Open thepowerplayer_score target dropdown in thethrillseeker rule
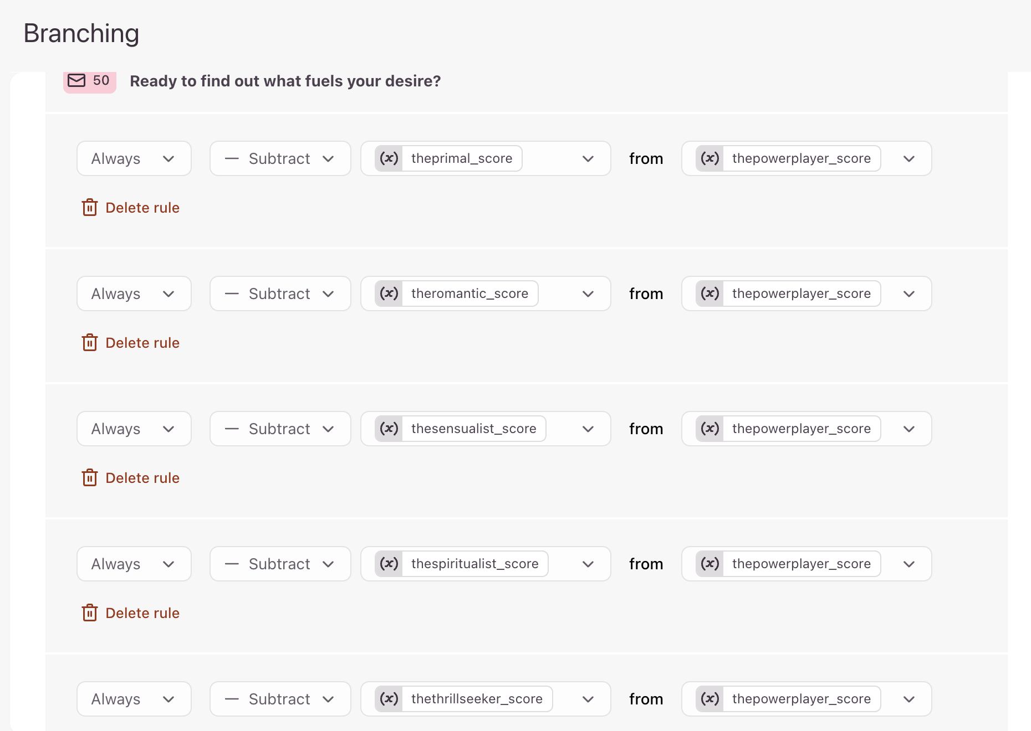Image resolution: width=1031 pixels, height=731 pixels. click(807, 699)
